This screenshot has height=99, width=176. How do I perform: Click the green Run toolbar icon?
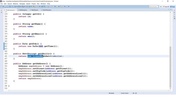pyautogui.click(x=19, y=7)
